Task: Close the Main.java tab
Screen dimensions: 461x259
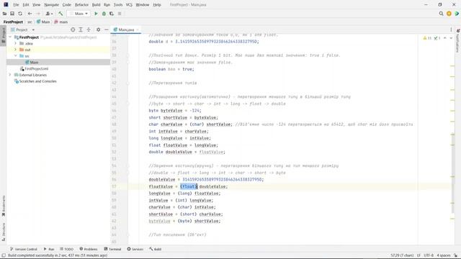Action: [x=138, y=29]
